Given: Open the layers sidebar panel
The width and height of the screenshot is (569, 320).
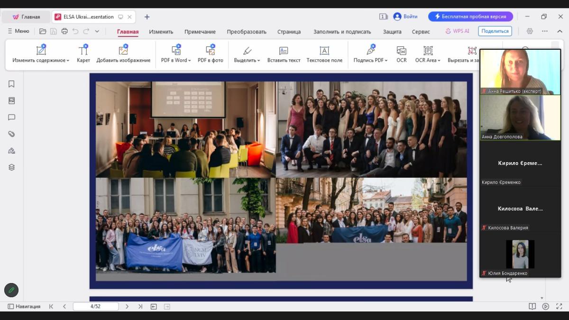Looking at the screenshot, I should tap(11, 167).
